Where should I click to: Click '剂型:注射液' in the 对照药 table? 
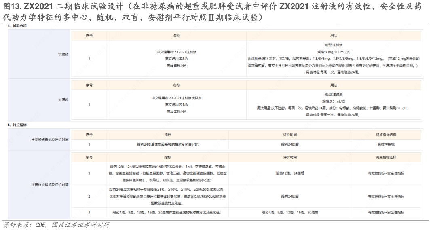coord(334,95)
